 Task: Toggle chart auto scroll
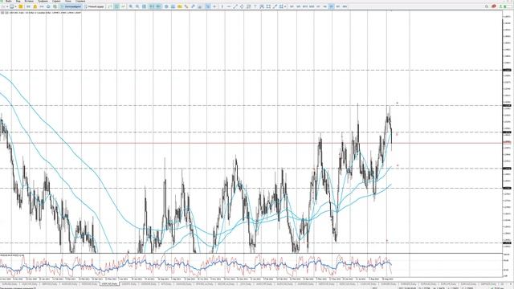click(152, 6)
